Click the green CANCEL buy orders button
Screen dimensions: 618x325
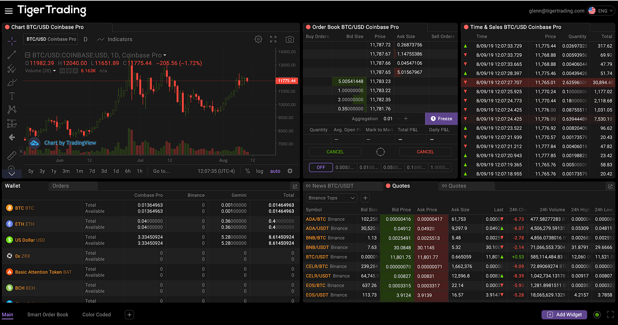coord(335,151)
